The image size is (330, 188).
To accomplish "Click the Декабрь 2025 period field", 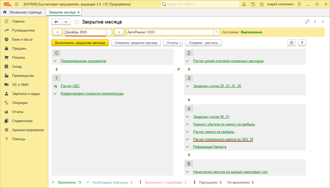I will point(85,32).
